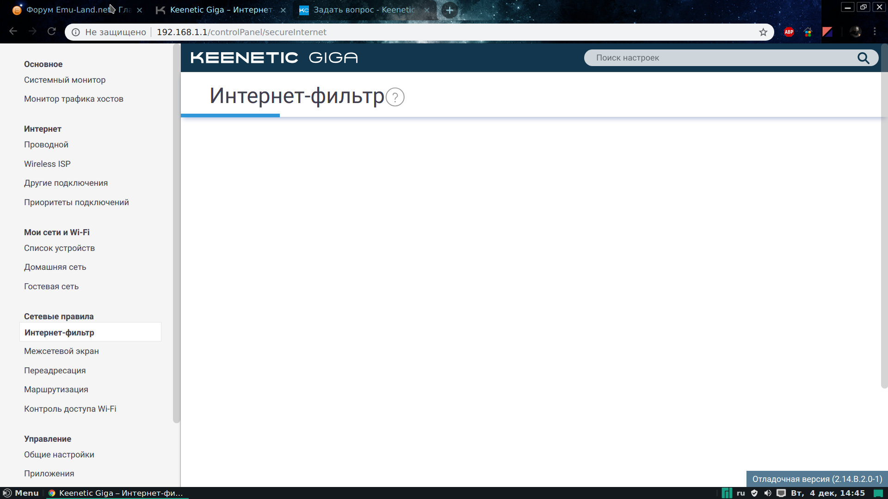888x499 pixels.
Task: View site info for not-secure connection
Action: [76, 32]
